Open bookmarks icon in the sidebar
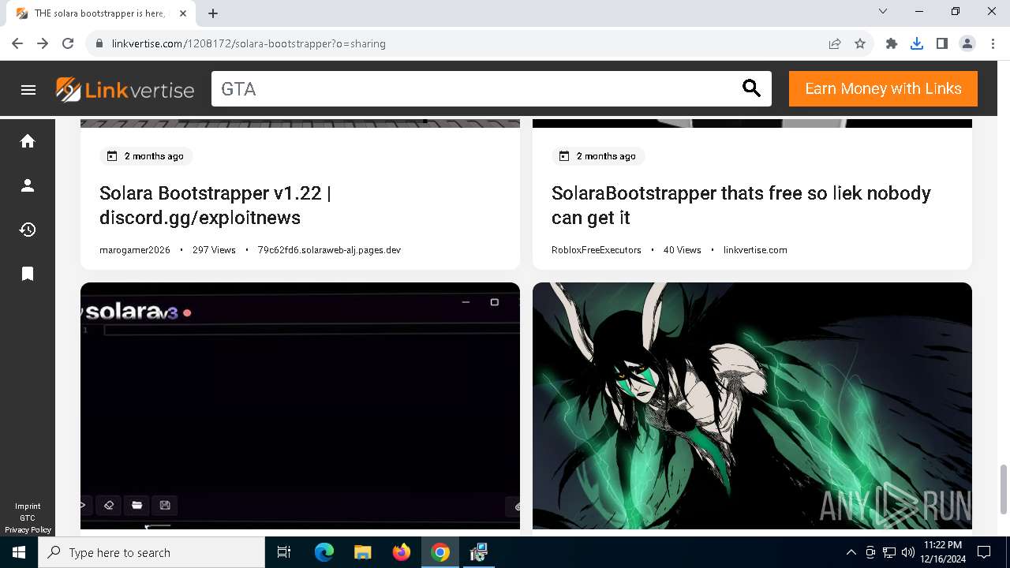This screenshot has width=1010, height=568. (28, 274)
